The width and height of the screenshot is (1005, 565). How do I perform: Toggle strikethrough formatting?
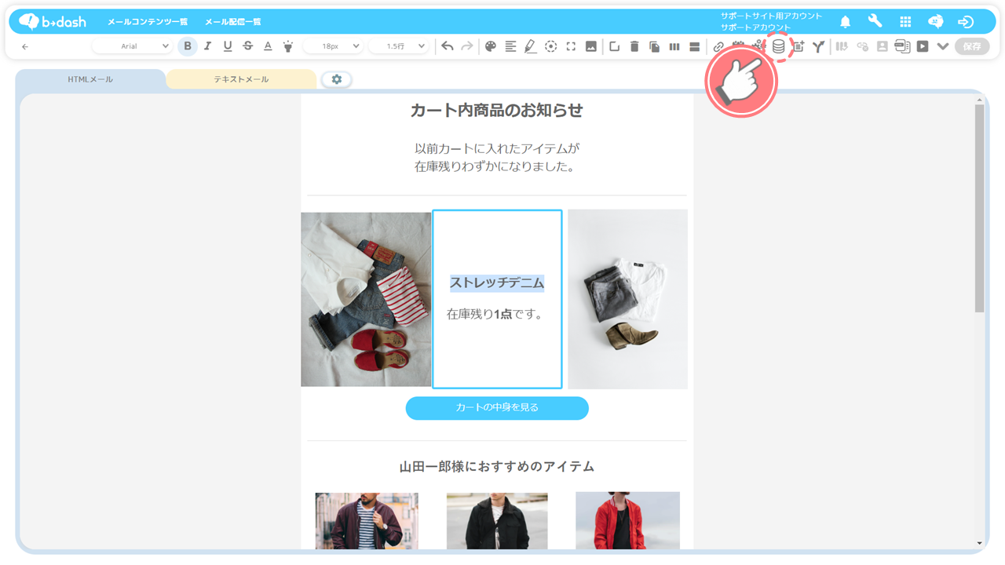247,46
